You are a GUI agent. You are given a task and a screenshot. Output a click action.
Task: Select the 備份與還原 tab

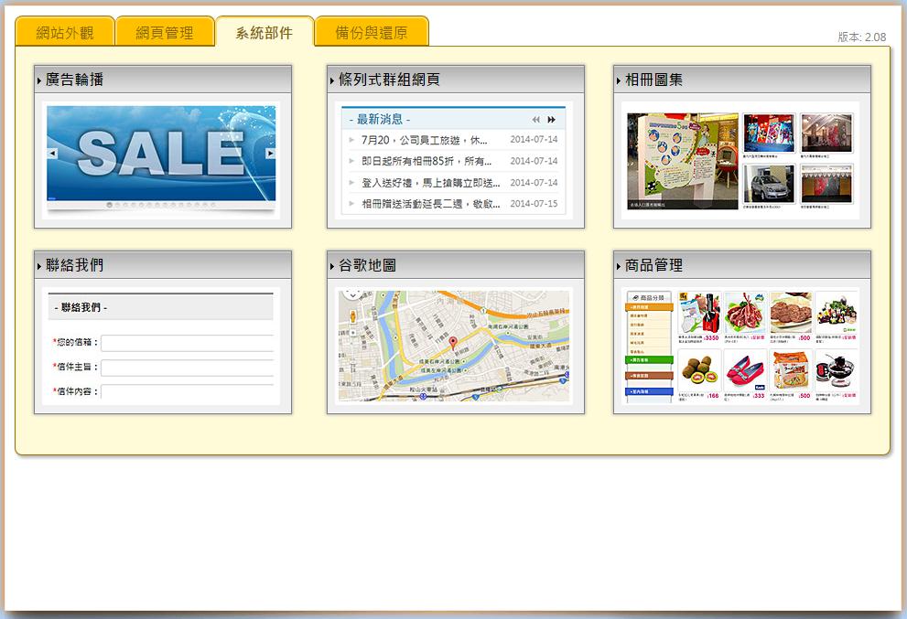coord(372,33)
